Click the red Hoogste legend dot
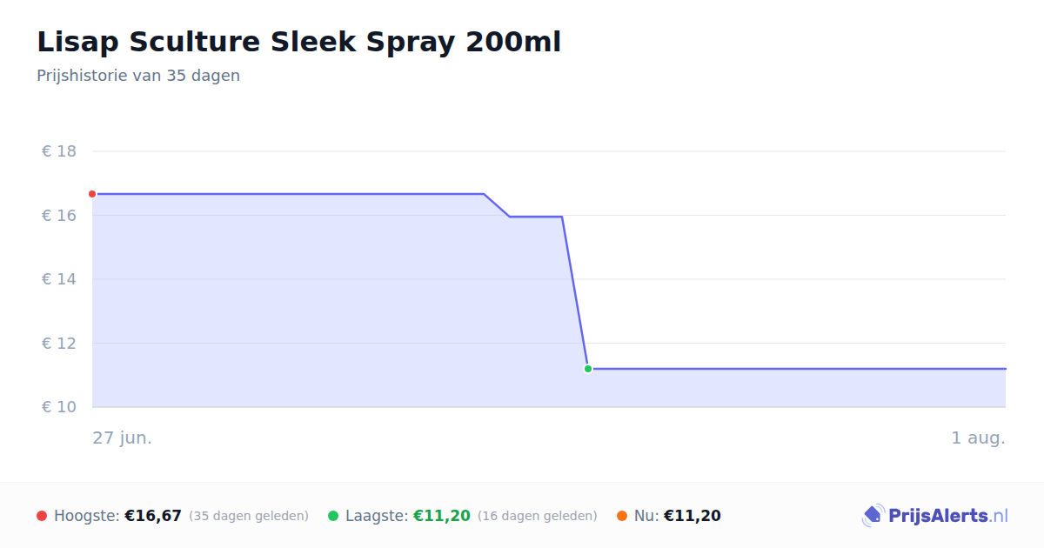Screen dimensions: 1044x548 [x=42, y=516]
